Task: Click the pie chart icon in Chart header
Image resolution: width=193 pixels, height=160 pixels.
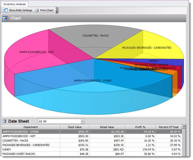Action: (5, 18)
